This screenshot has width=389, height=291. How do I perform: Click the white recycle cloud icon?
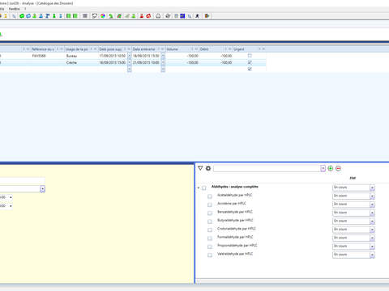click(x=158, y=16)
